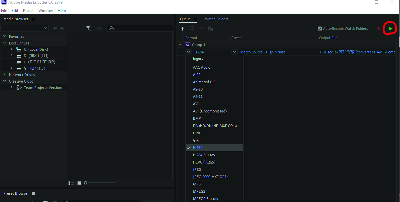The height and width of the screenshot is (202, 400).
Task: Select the Comp 1 queue row
Action: 288,44
